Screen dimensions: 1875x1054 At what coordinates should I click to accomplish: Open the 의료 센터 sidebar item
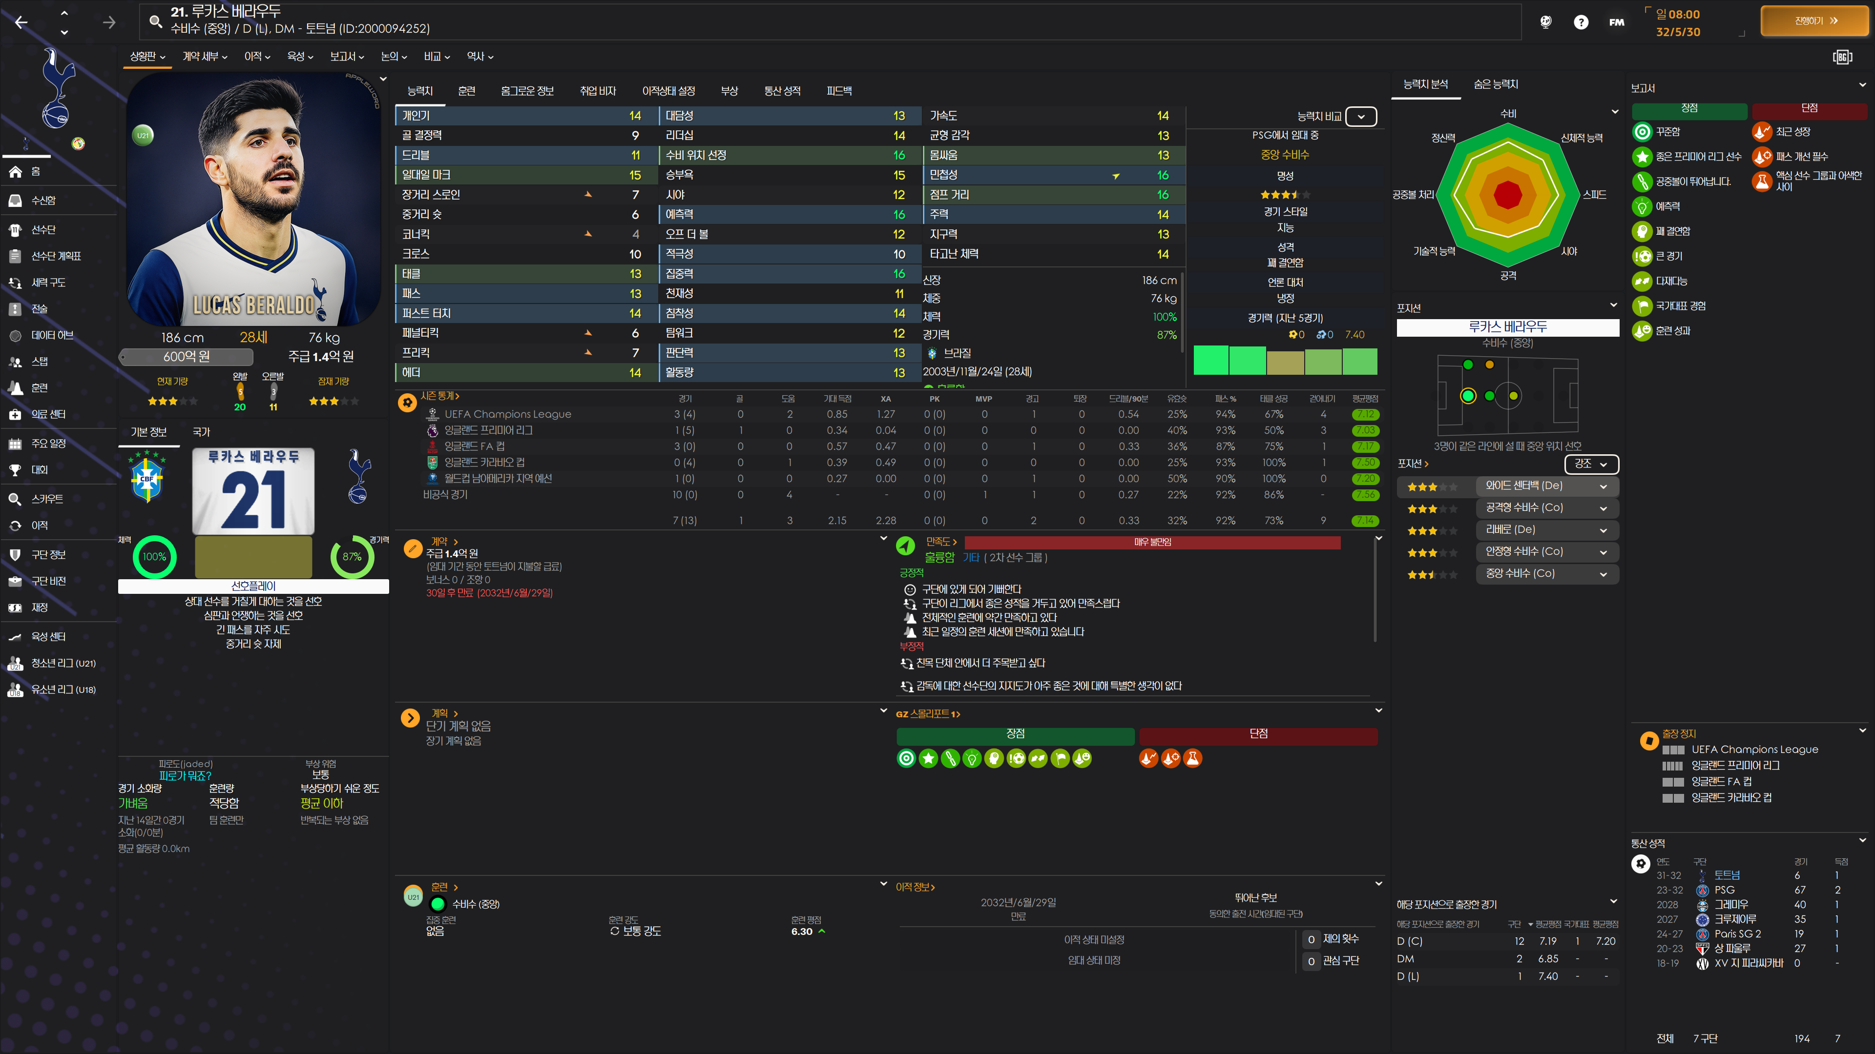coord(48,414)
